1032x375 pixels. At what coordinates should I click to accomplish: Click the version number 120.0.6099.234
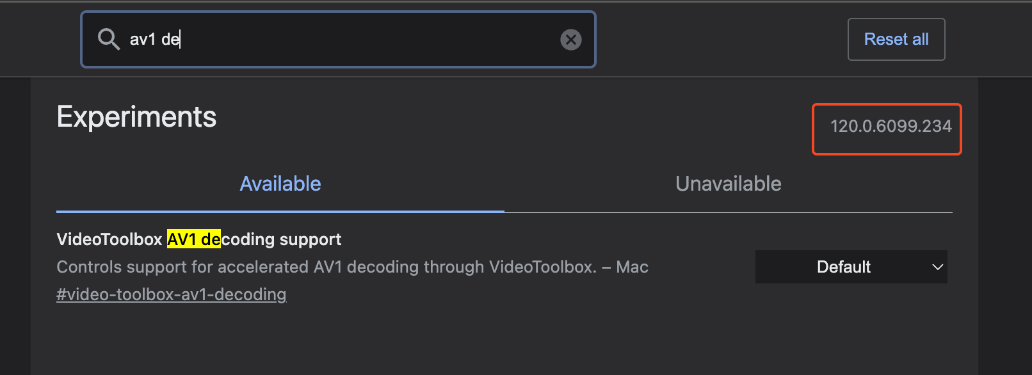pos(891,126)
